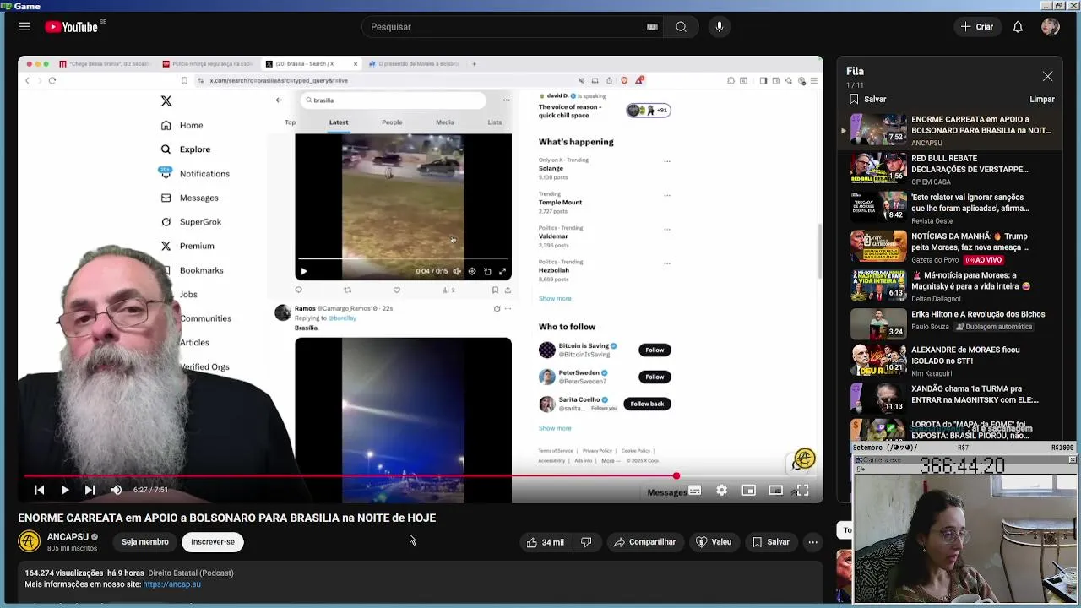This screenshot has height=608, width=1081.
Task: Start voice search with the microphone
Action: tap(720, 27)
